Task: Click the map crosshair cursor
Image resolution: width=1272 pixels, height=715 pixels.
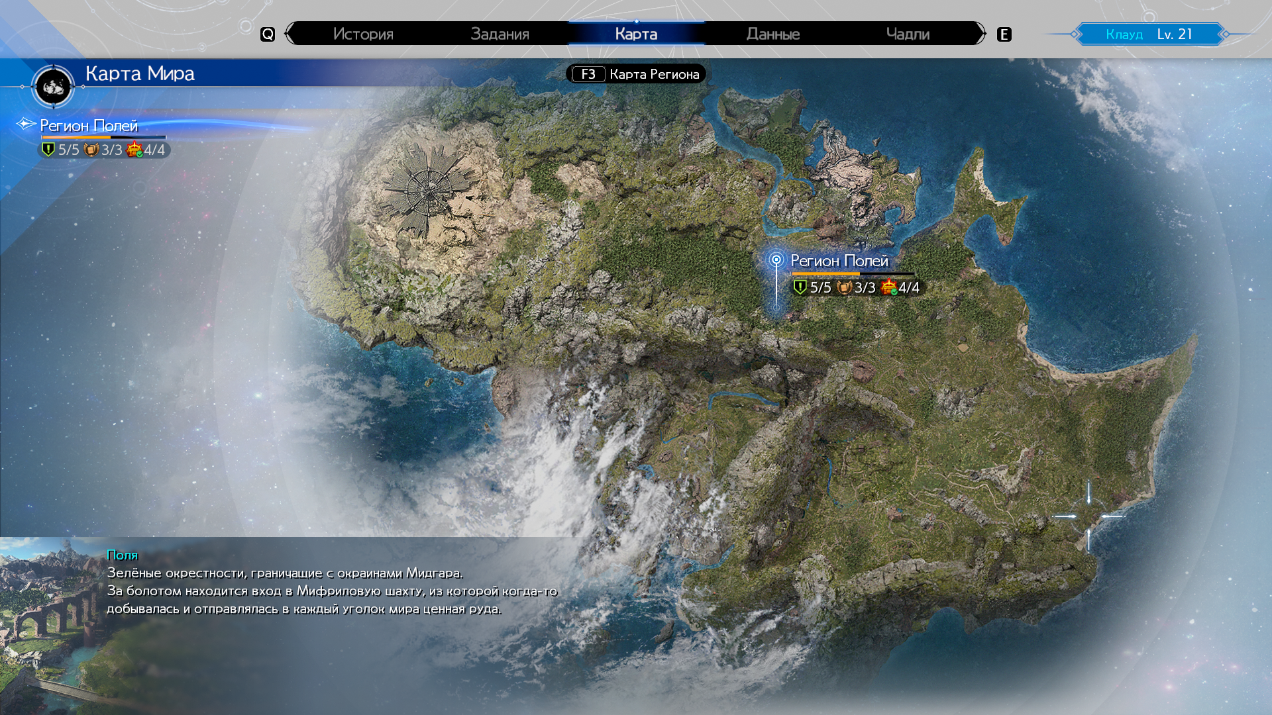Action: click(1088, 516)
